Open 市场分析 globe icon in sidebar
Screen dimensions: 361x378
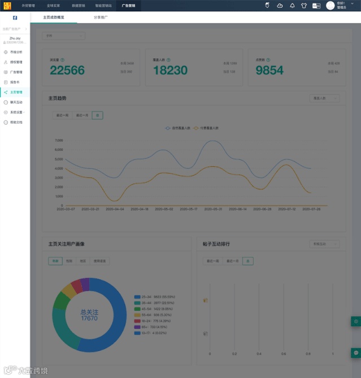(6, 52)
